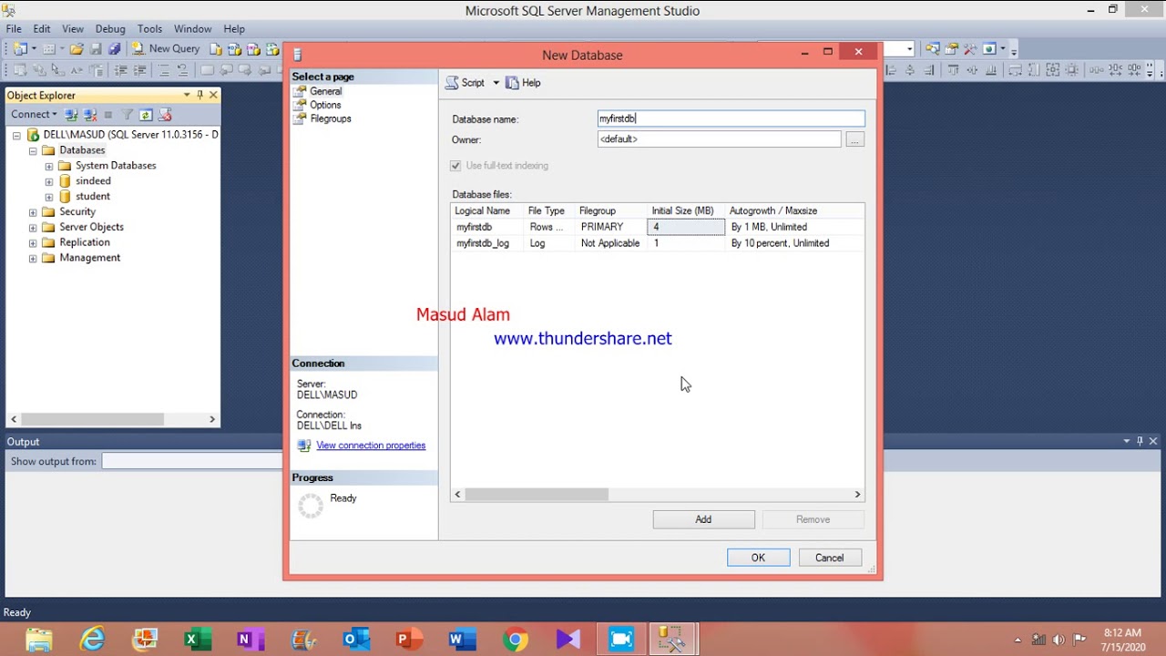Click the Owner default input field
Image resolution: width=1166 pixels, height=656 pixels.
(719, 139)
